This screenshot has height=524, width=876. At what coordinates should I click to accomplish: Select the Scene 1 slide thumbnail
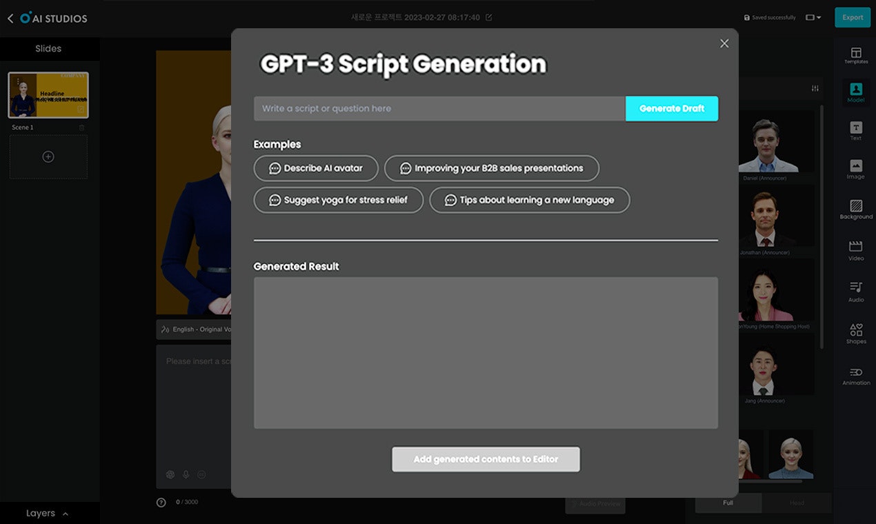pos(48,95)
